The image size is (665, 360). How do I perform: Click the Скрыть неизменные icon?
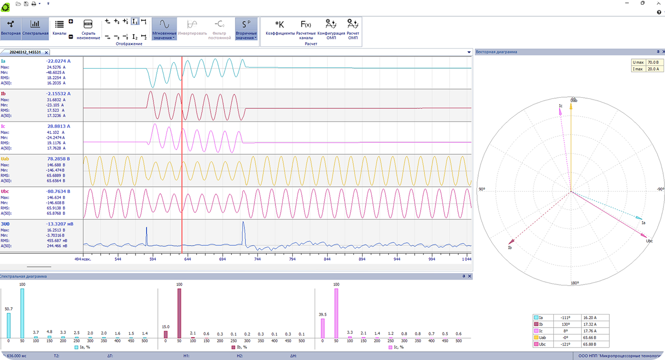tap(88, 24)
